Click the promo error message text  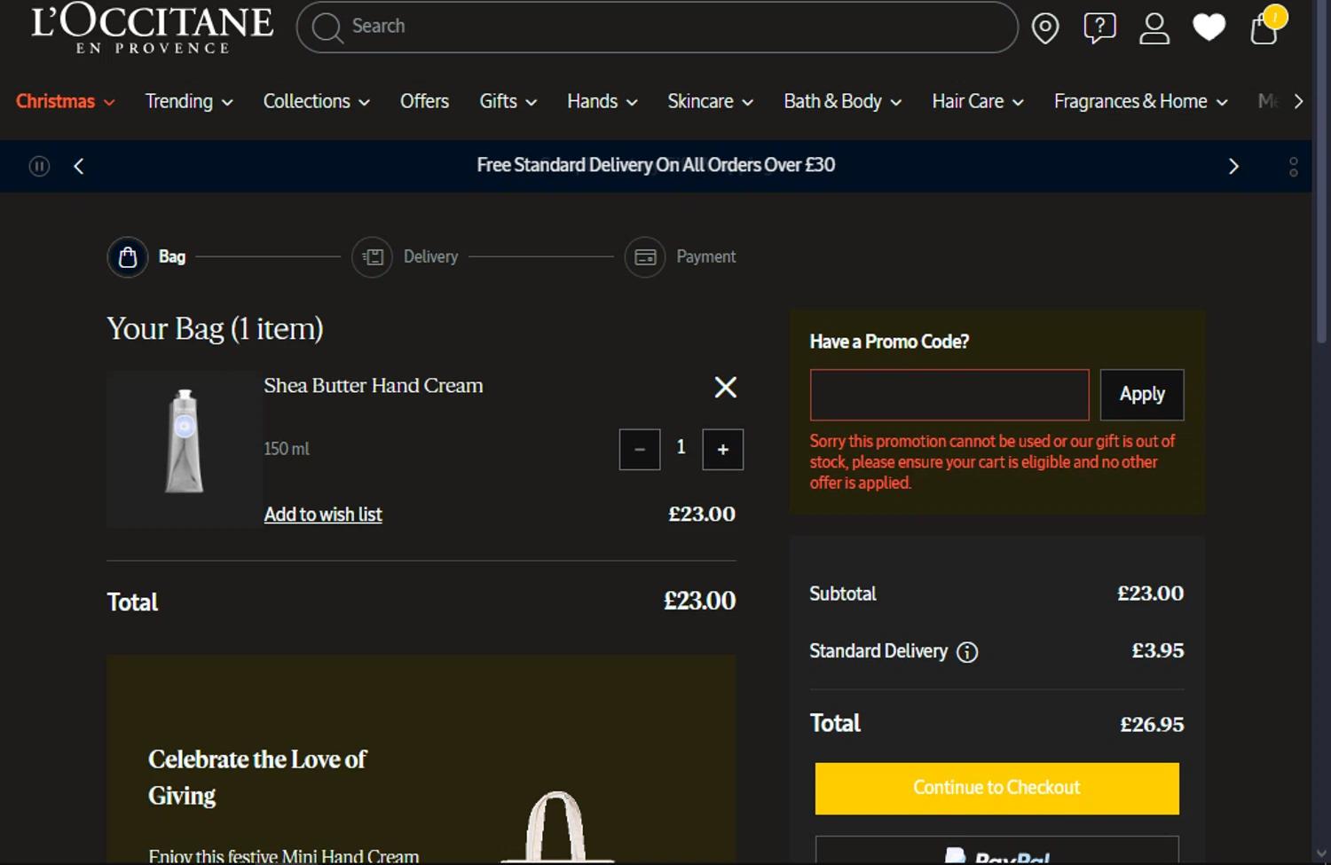click(992, 462)
